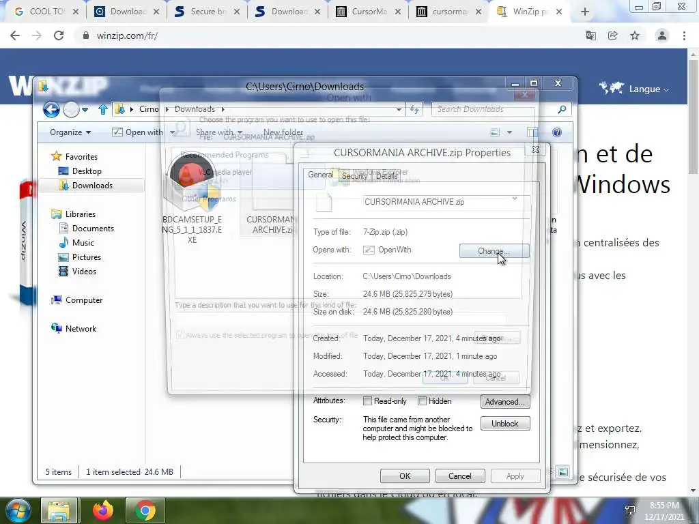Image resolution: width=699 pixels, height=524 pixels.
Task: Click Explorer refresh button beside address bar
Action: pyautogui.click(x=414, y=109)
